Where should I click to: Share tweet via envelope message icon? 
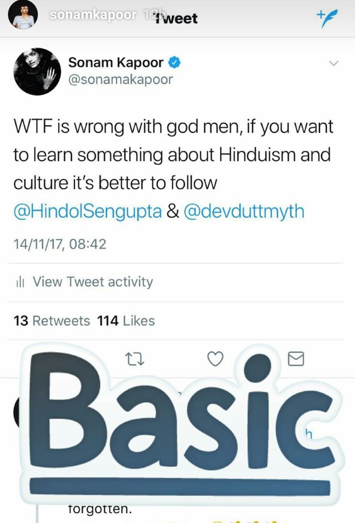pyautogui.click(x=296, y=359)
